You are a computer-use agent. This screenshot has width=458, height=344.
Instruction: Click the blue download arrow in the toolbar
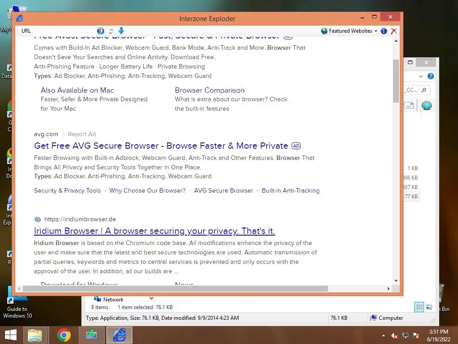[121, 31]
